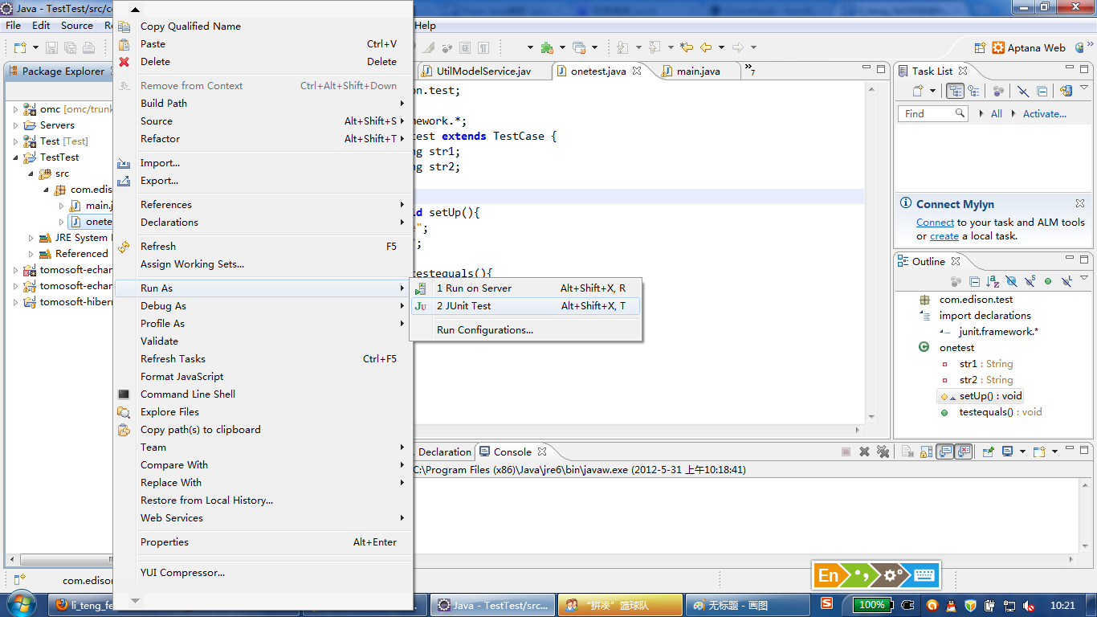Toggle Hide Fields in Outline toolbar
The image size is (1097, 617).
[x=1011, y=282]
